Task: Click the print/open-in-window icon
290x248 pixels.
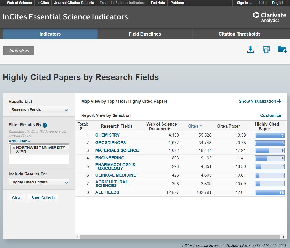Action: (266, 50)
